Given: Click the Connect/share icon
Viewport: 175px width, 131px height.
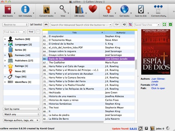Looking at the screenshot, I should [x=158, y=10].
